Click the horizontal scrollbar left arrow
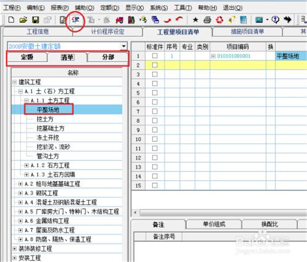The image size is (307, 262). [135, 212]
